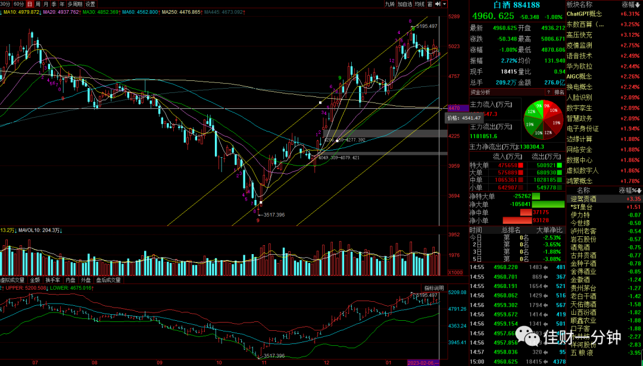Select 今世缘 stock row
The image size is (643, 366).
(x=604, y=223)
